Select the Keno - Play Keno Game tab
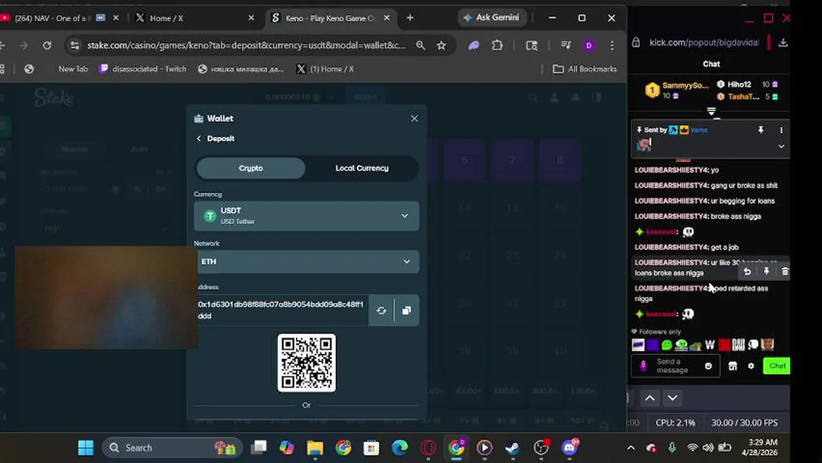The height and width of the screenshot is (463, 822). coord(329,18)
